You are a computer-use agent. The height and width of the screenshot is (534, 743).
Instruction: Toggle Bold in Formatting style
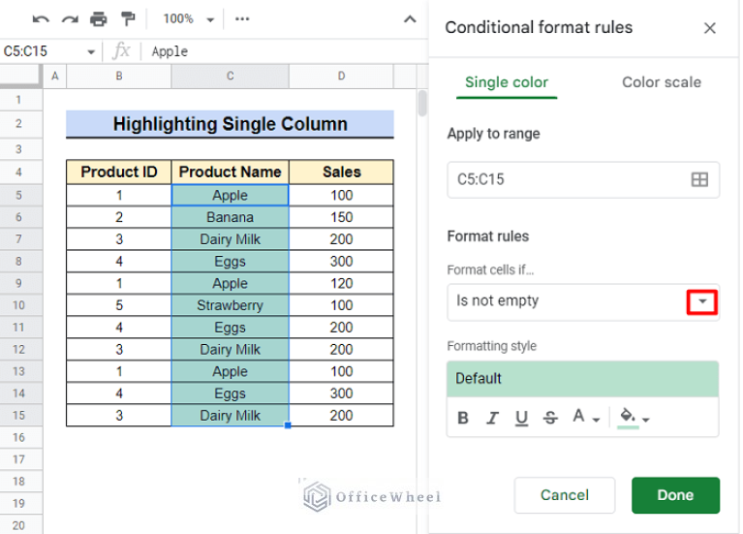(463, 418)
